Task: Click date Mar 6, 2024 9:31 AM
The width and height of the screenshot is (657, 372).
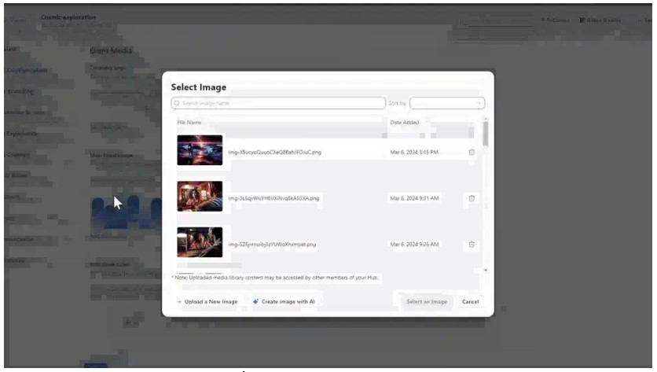Action: tap(414, 198)
